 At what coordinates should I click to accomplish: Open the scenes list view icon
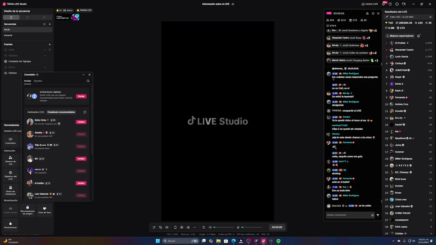tap(44, 24)
